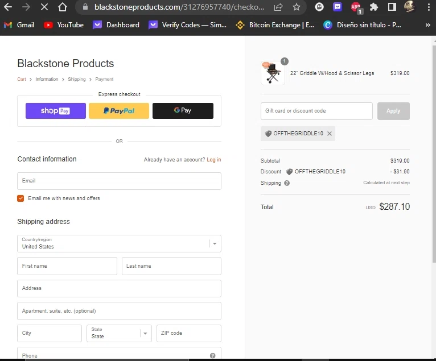Open the Country/region dropdown
Screen dimensions: 436x361
point(119,243)
